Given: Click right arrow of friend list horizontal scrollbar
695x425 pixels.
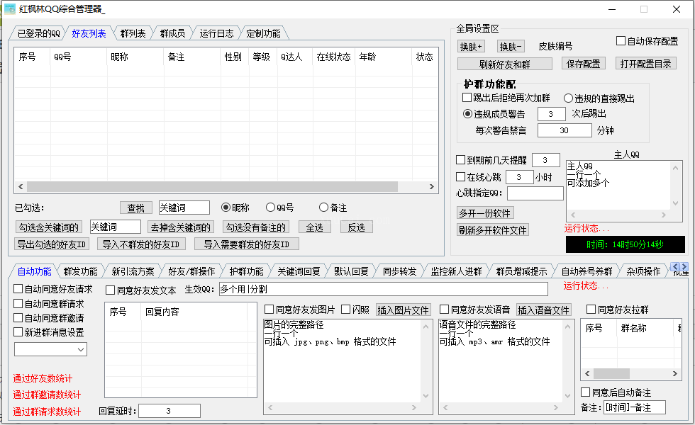Looking at the screenshot, I should pos(432,187).
